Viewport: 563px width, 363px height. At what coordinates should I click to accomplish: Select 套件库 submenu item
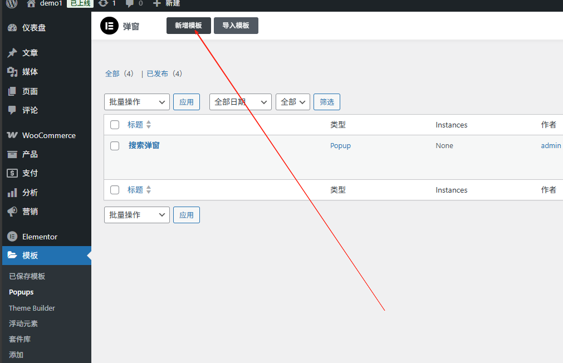coord(19,339)
